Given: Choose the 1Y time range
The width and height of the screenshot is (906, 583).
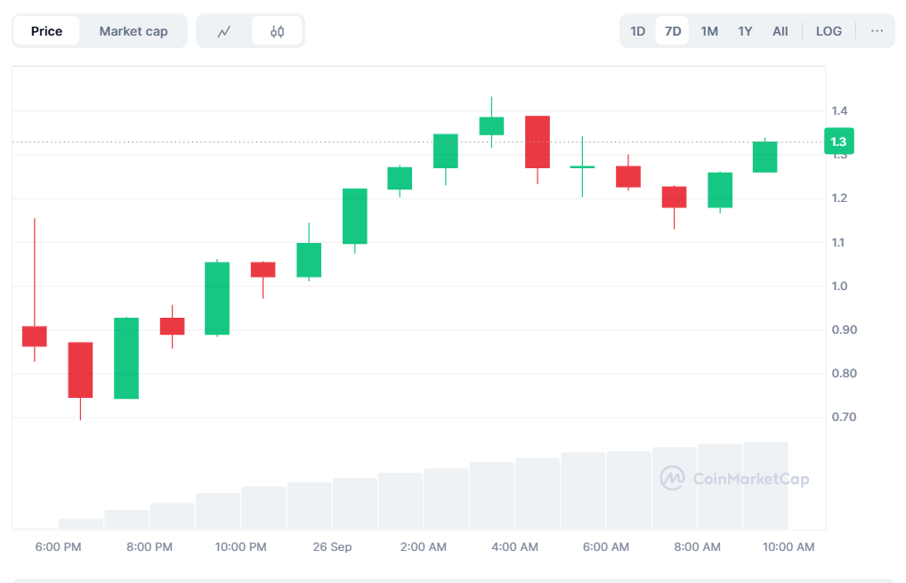Looking at the screenshot, I should pyautogui.click(x=745, y=31).
